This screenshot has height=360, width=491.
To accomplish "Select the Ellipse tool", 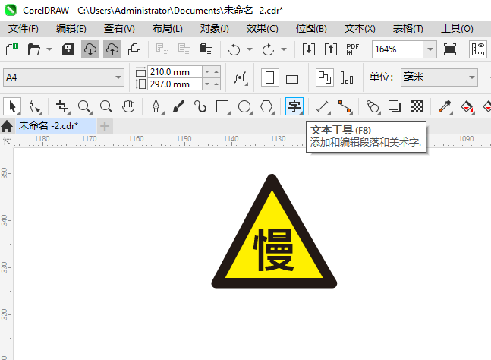I will (244, 106).
